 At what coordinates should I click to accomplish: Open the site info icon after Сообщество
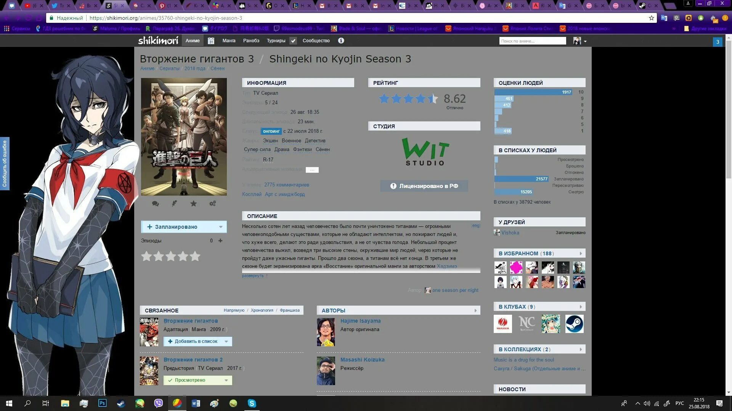[x=341, y=40]
